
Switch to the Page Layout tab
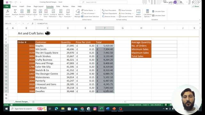38,6
